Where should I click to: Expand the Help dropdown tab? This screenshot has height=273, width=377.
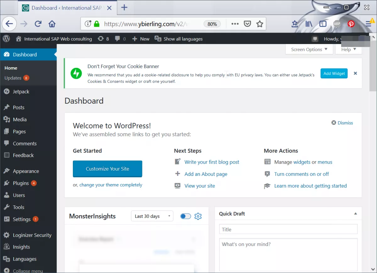tap(348, 49)
